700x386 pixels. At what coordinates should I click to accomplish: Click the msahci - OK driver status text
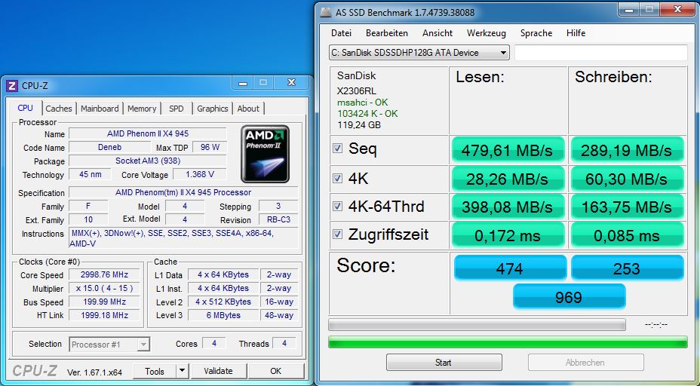pyautogui.click(x=363, y=103)
